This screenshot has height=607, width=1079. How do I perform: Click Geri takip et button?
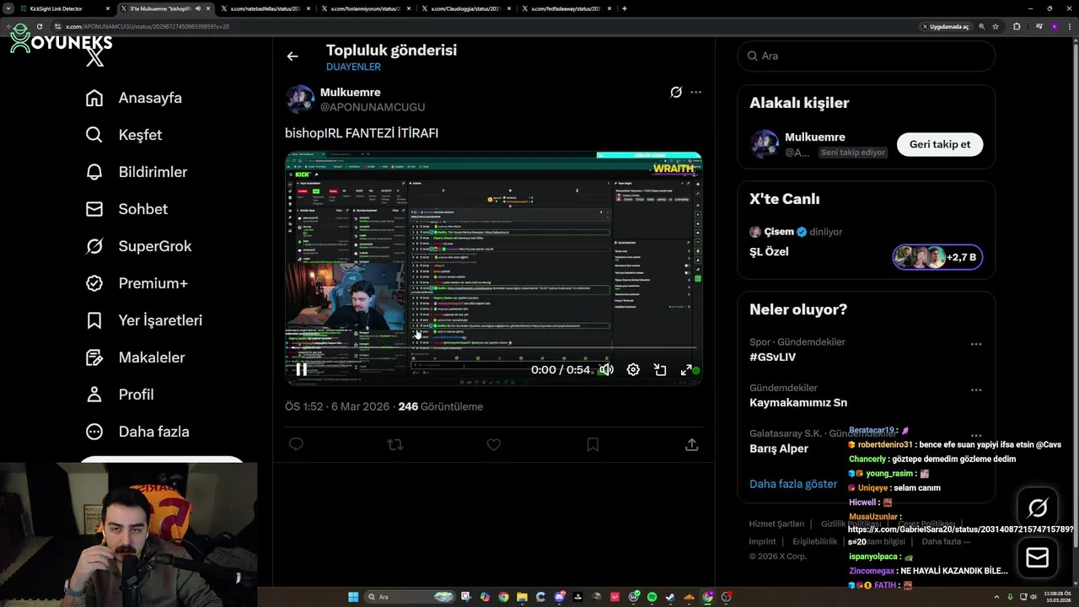pyautogui.click(x=940, y=144)
